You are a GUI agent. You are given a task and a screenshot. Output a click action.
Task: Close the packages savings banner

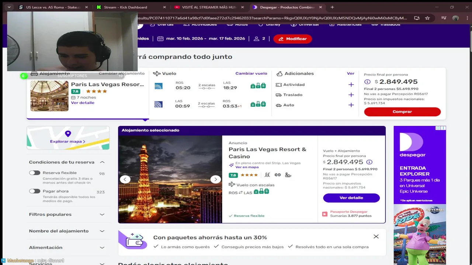click(x=376, y=237)
